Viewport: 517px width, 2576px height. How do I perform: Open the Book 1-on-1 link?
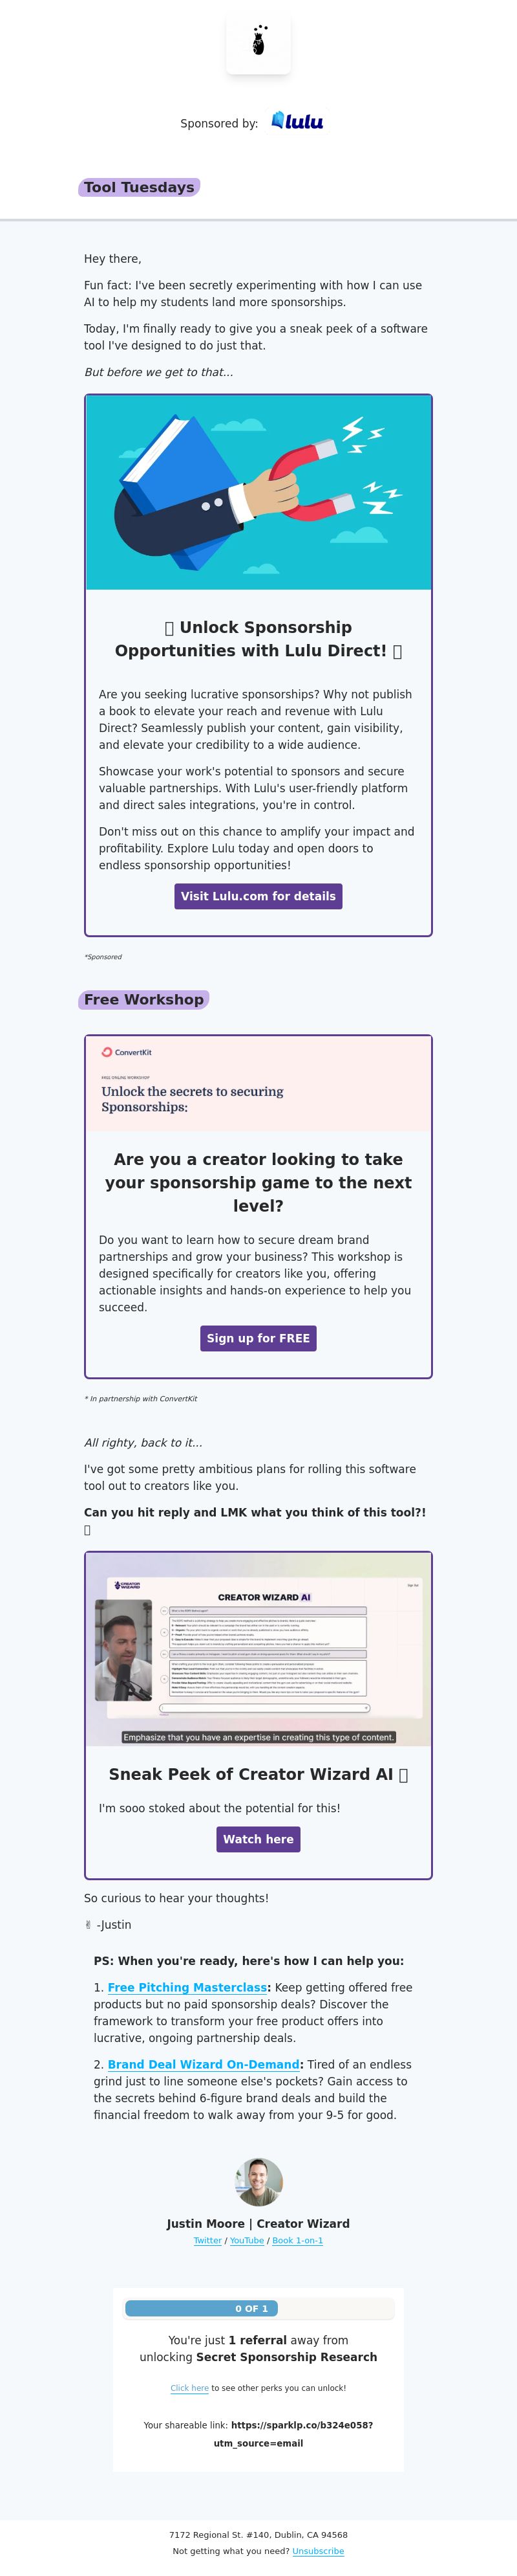coord(297,2241)
